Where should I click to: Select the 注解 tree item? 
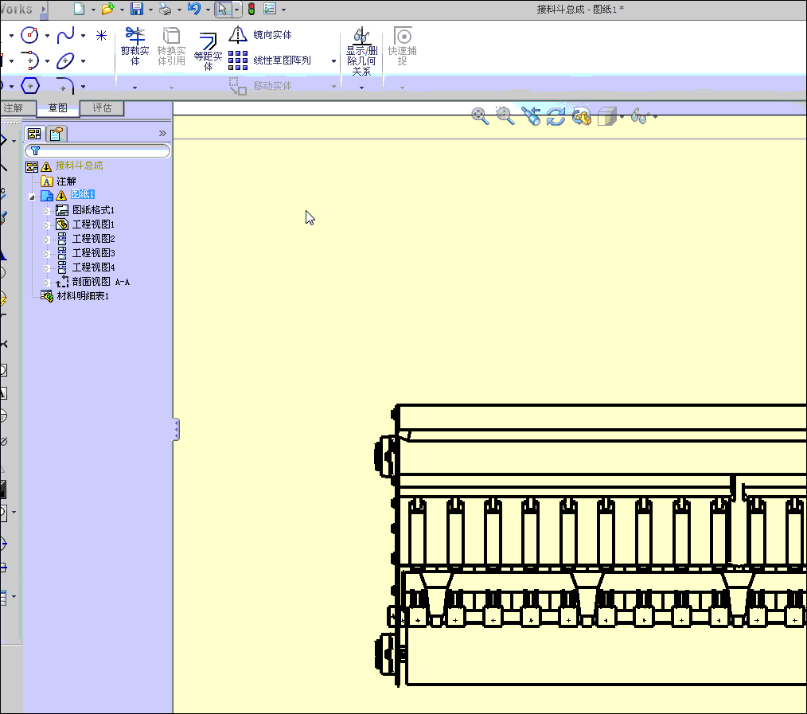point(66,181)
